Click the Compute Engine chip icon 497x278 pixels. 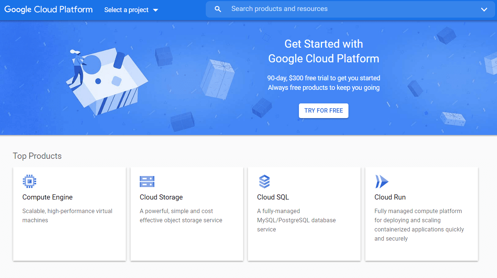pyautogui.click(x=29, y=181)
